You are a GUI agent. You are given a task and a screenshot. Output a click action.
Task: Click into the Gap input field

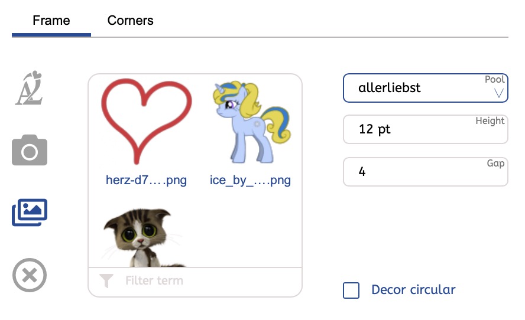click(426, 172)
